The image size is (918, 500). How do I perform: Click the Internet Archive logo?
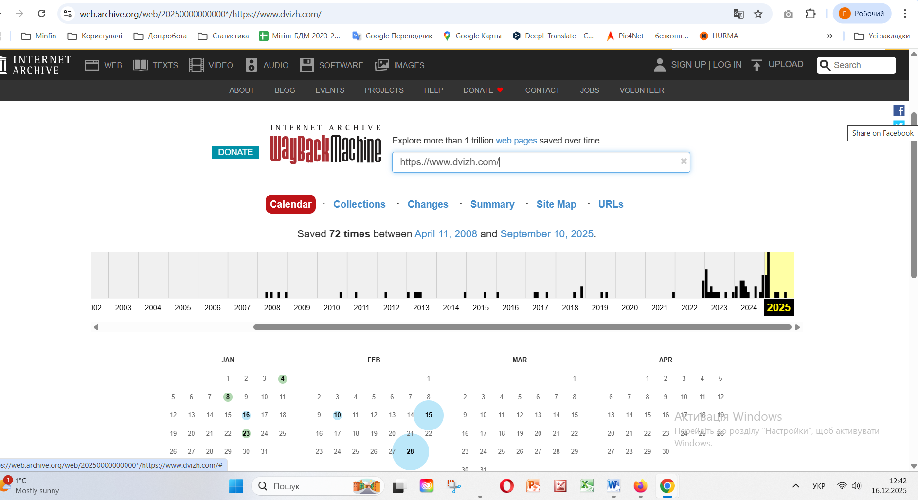point(36,65)
